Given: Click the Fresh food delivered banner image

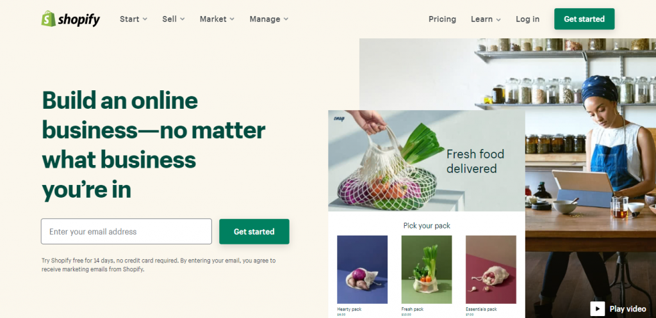Looking at the screenshot, I should [x=426, y=161].
